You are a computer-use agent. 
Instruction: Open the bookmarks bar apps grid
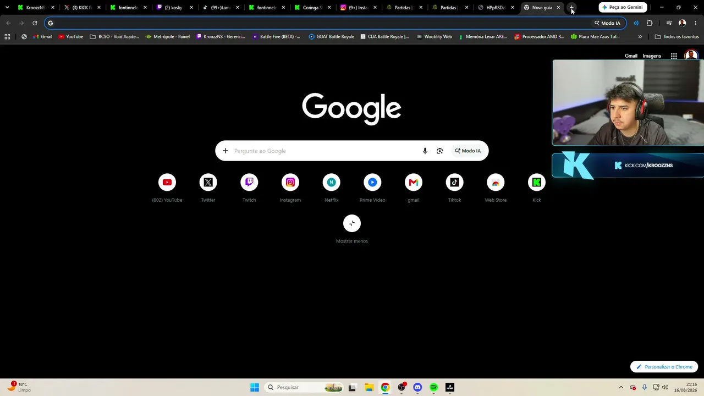[x=7, y=37]
